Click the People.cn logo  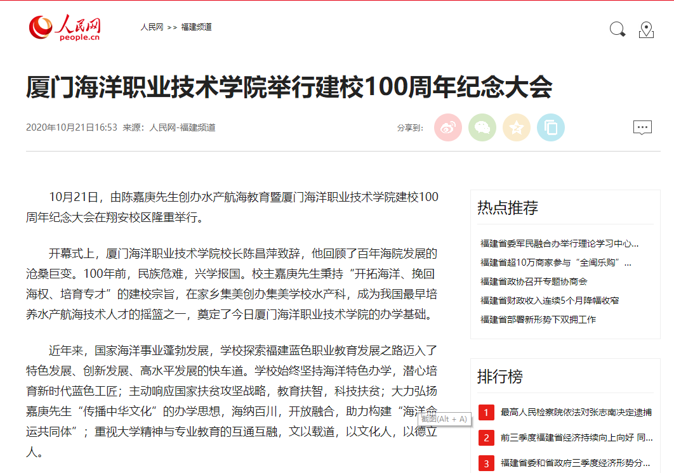(x=65, y=27)
